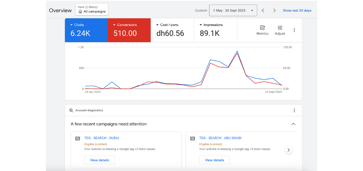The image size is (363, 171).
Task: Open Account diagnostics three-dot menu
Action: [294, 110]
